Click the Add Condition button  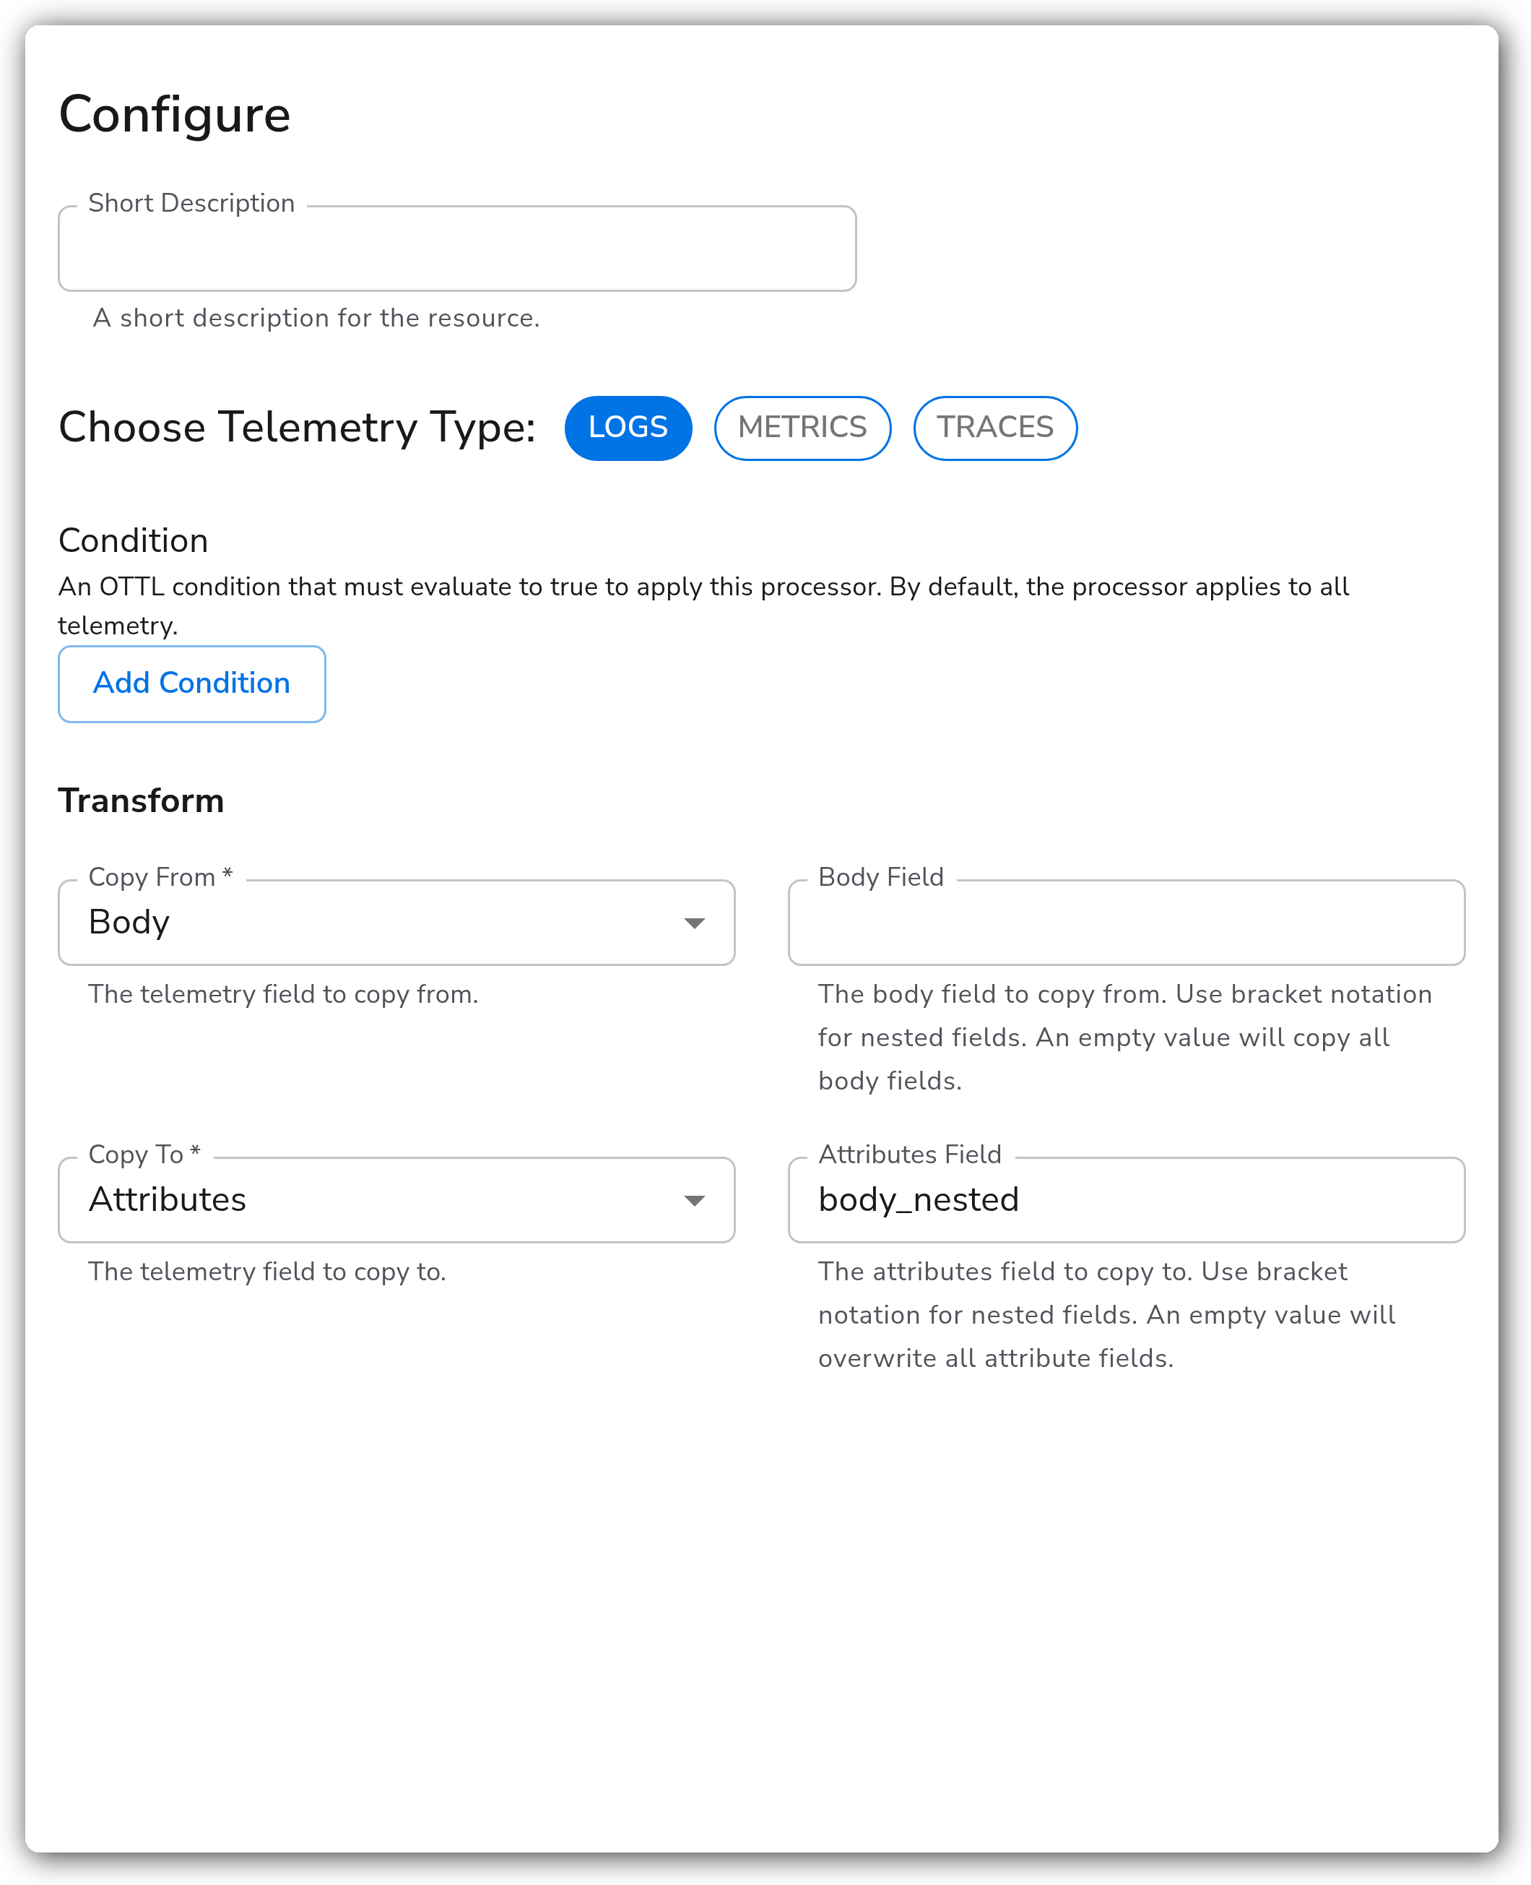(x=191, y=683)
